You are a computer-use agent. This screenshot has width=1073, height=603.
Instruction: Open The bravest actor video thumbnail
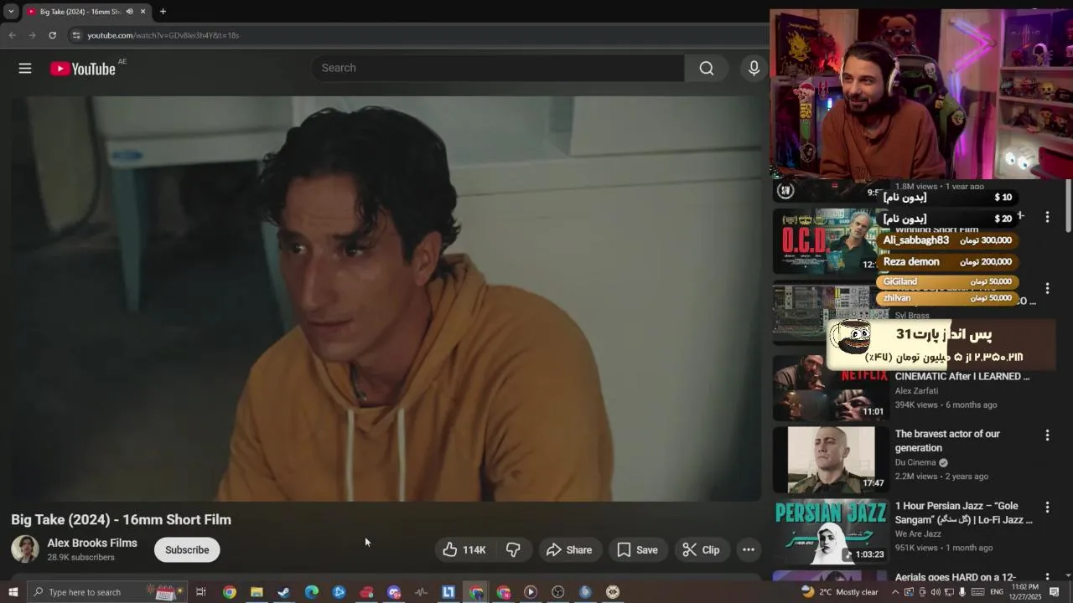point(830,460)
